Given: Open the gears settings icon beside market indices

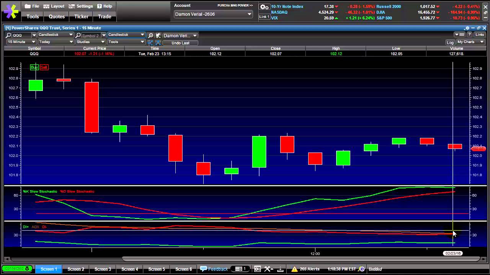Looking at the screenshot, I should [264, 7].
